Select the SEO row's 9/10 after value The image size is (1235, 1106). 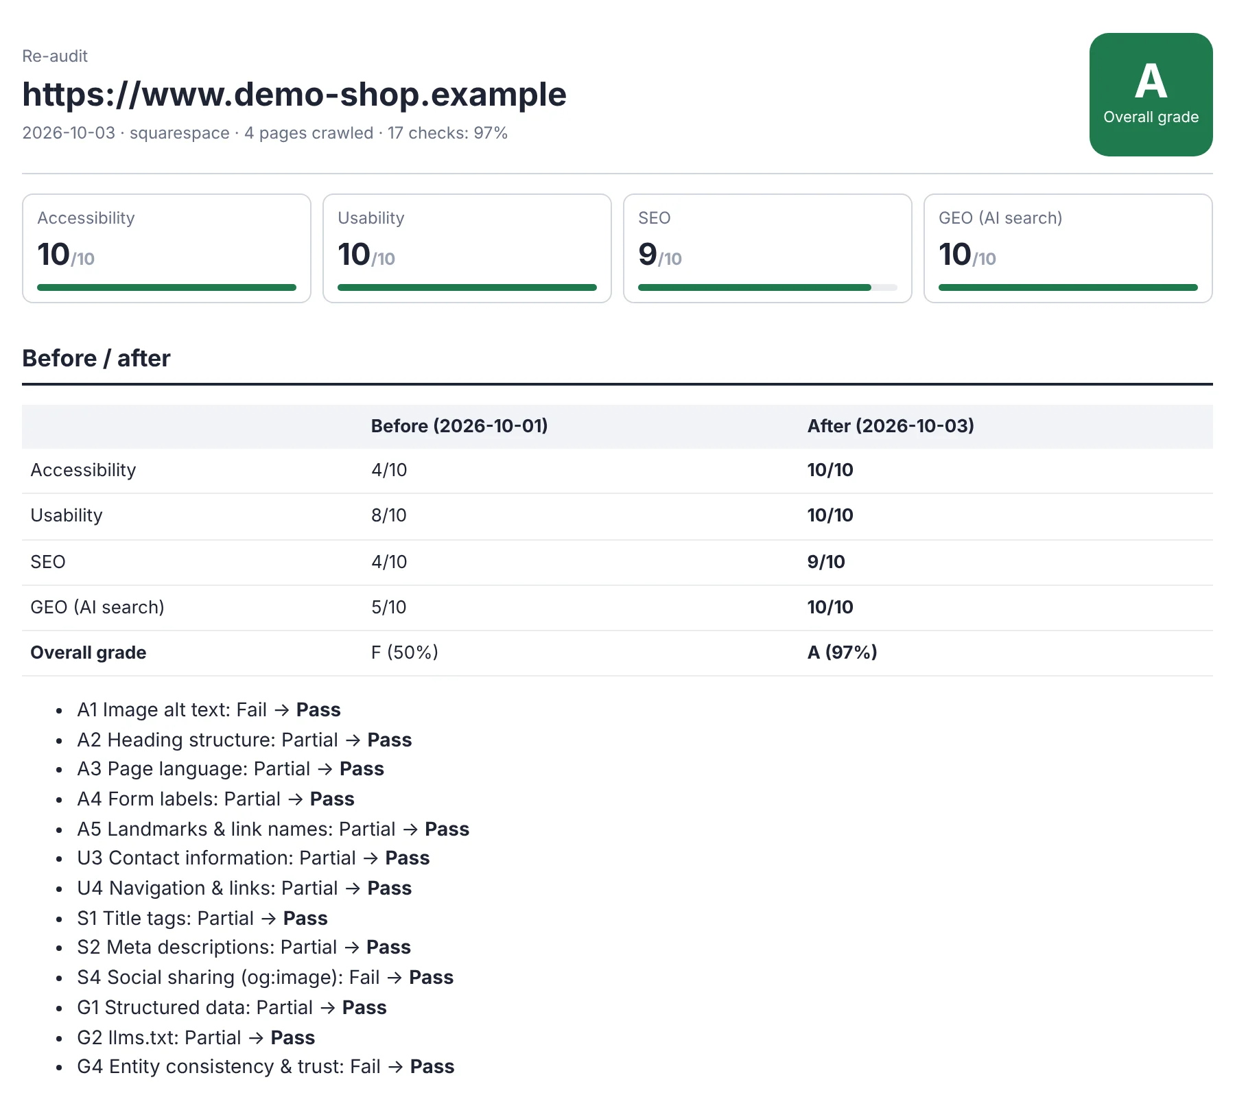[826, 562]
